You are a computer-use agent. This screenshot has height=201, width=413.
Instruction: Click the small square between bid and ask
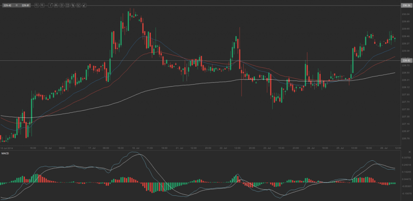point(17,5)
